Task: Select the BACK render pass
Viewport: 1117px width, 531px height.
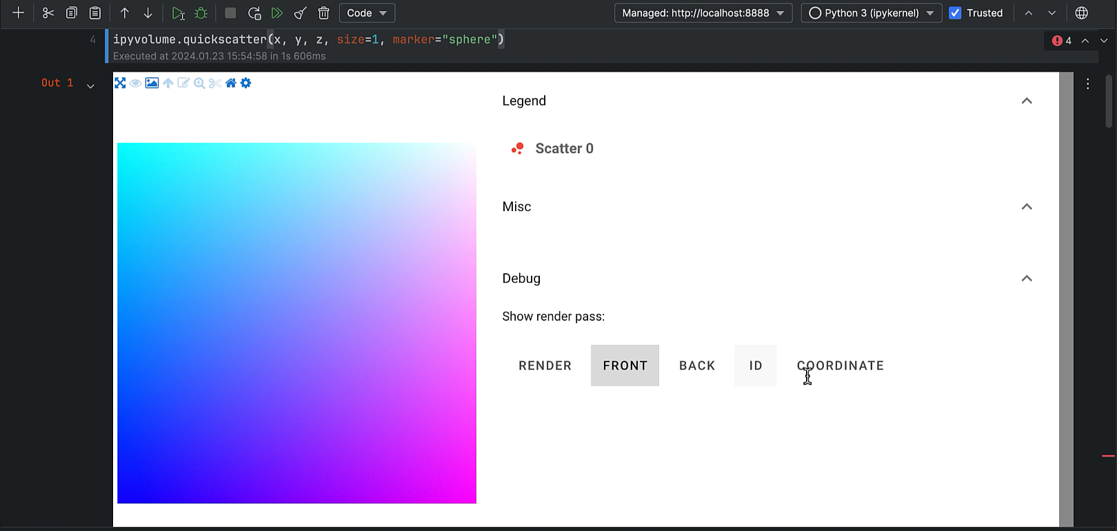Action: point(697,365)
